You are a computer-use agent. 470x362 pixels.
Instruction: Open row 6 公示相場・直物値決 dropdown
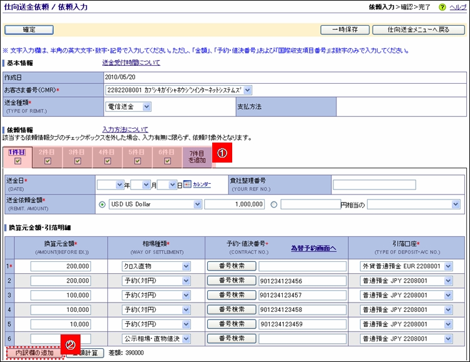pyautogui.click(x=156, y=339)
